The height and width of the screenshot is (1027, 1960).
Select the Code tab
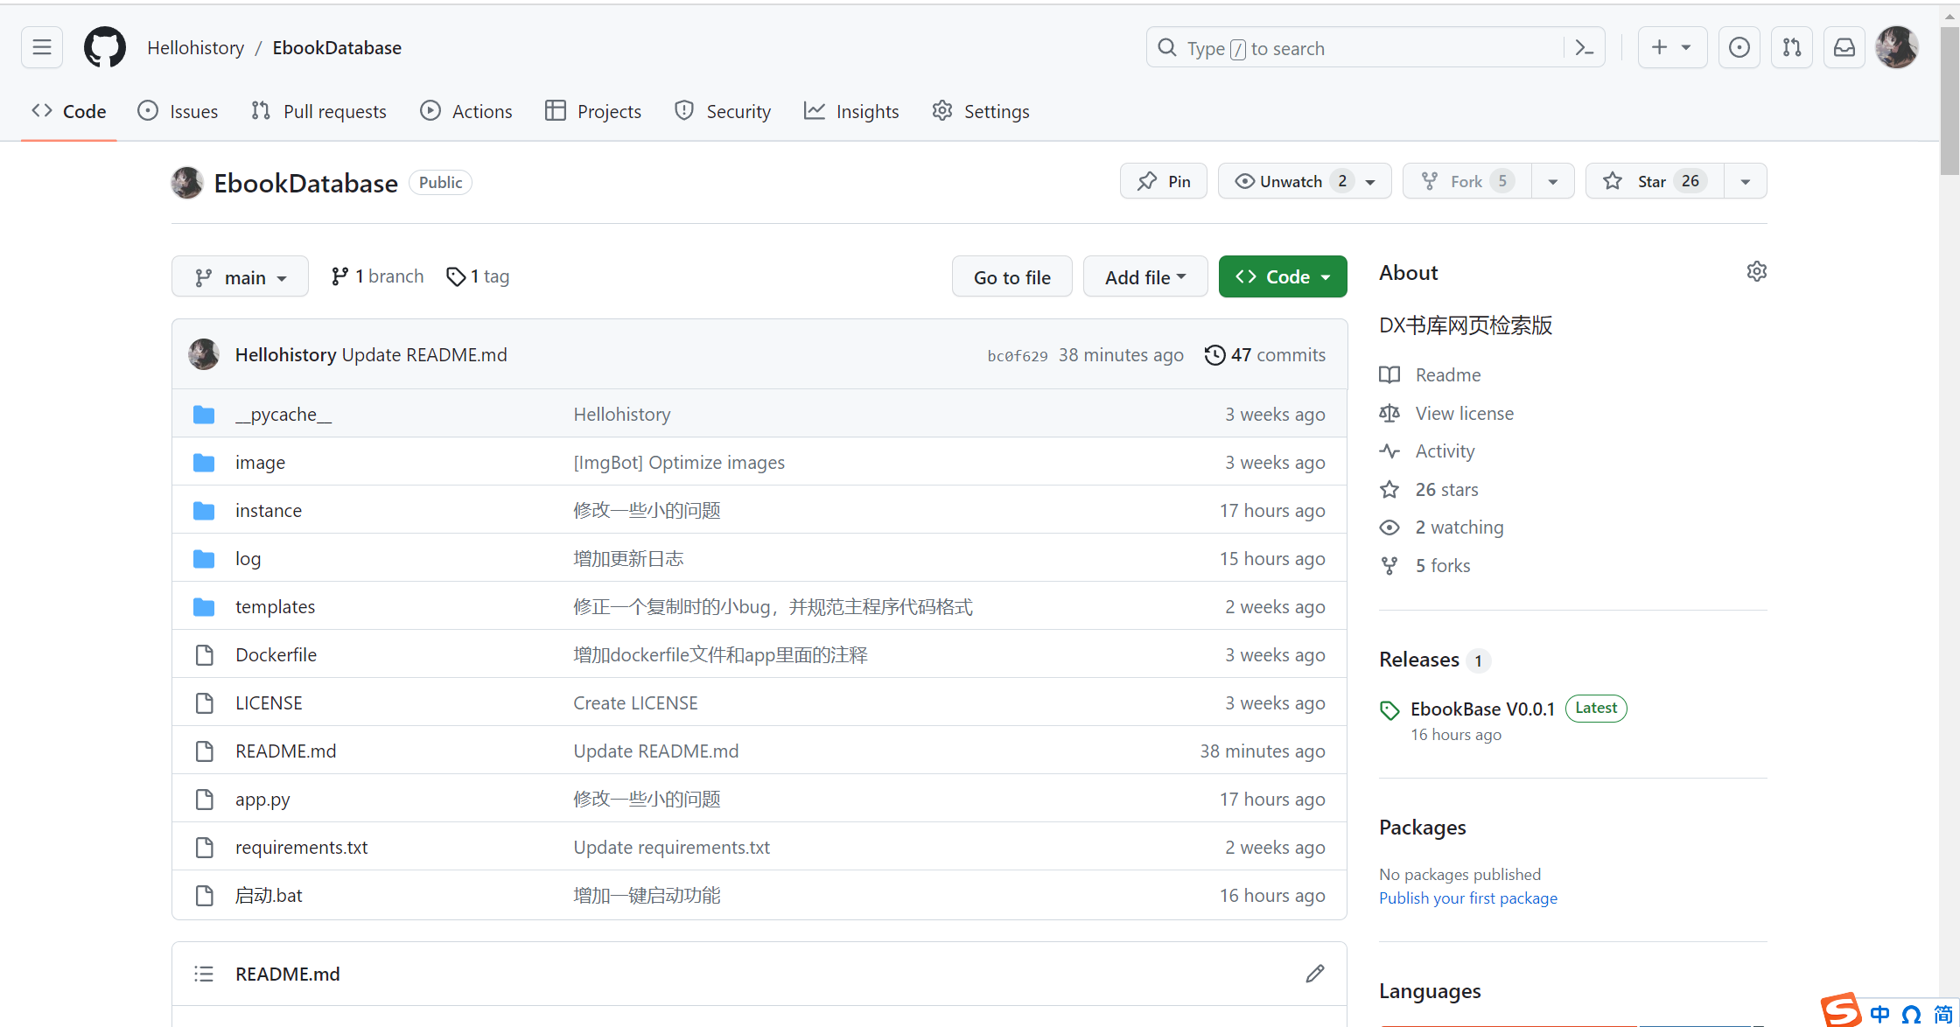[x=69, y=111]
